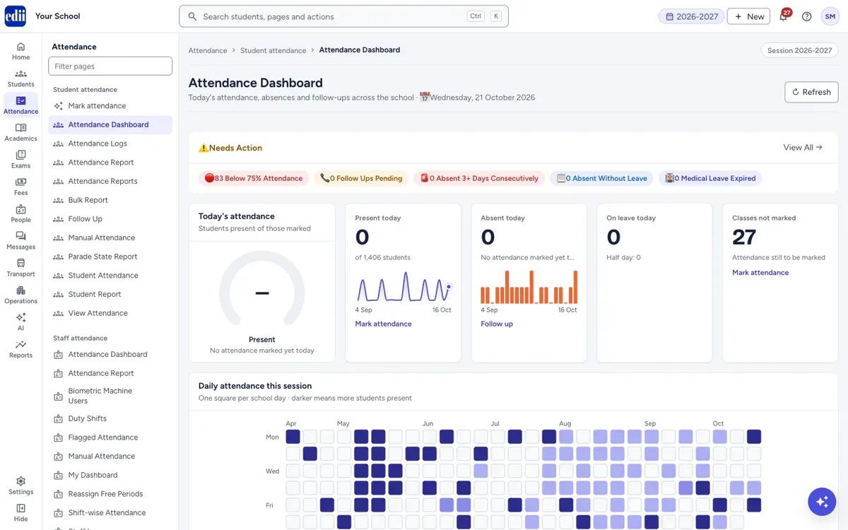
Task: Hide the sidebar with Hide icon
Action: (20, 513)
